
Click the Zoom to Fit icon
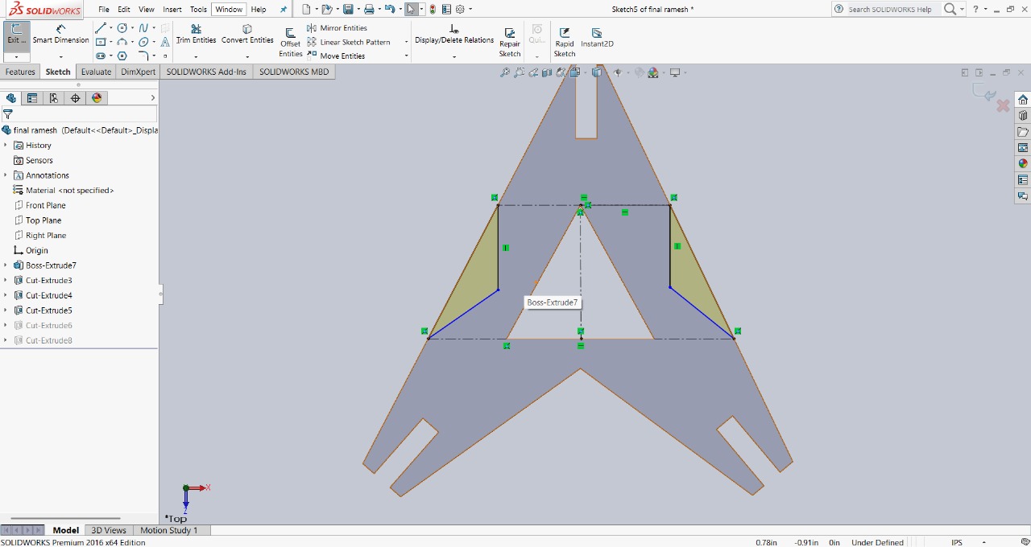click(505, 72)
